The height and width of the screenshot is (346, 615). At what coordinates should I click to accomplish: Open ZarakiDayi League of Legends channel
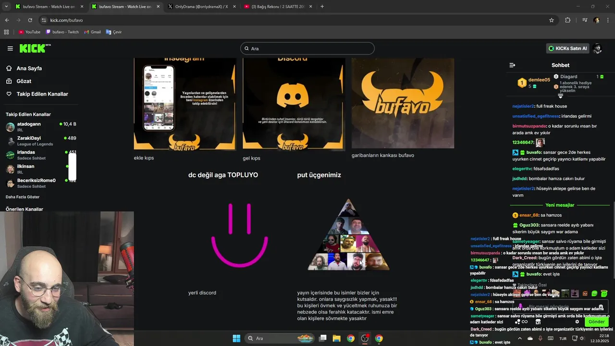pos(41,141)
